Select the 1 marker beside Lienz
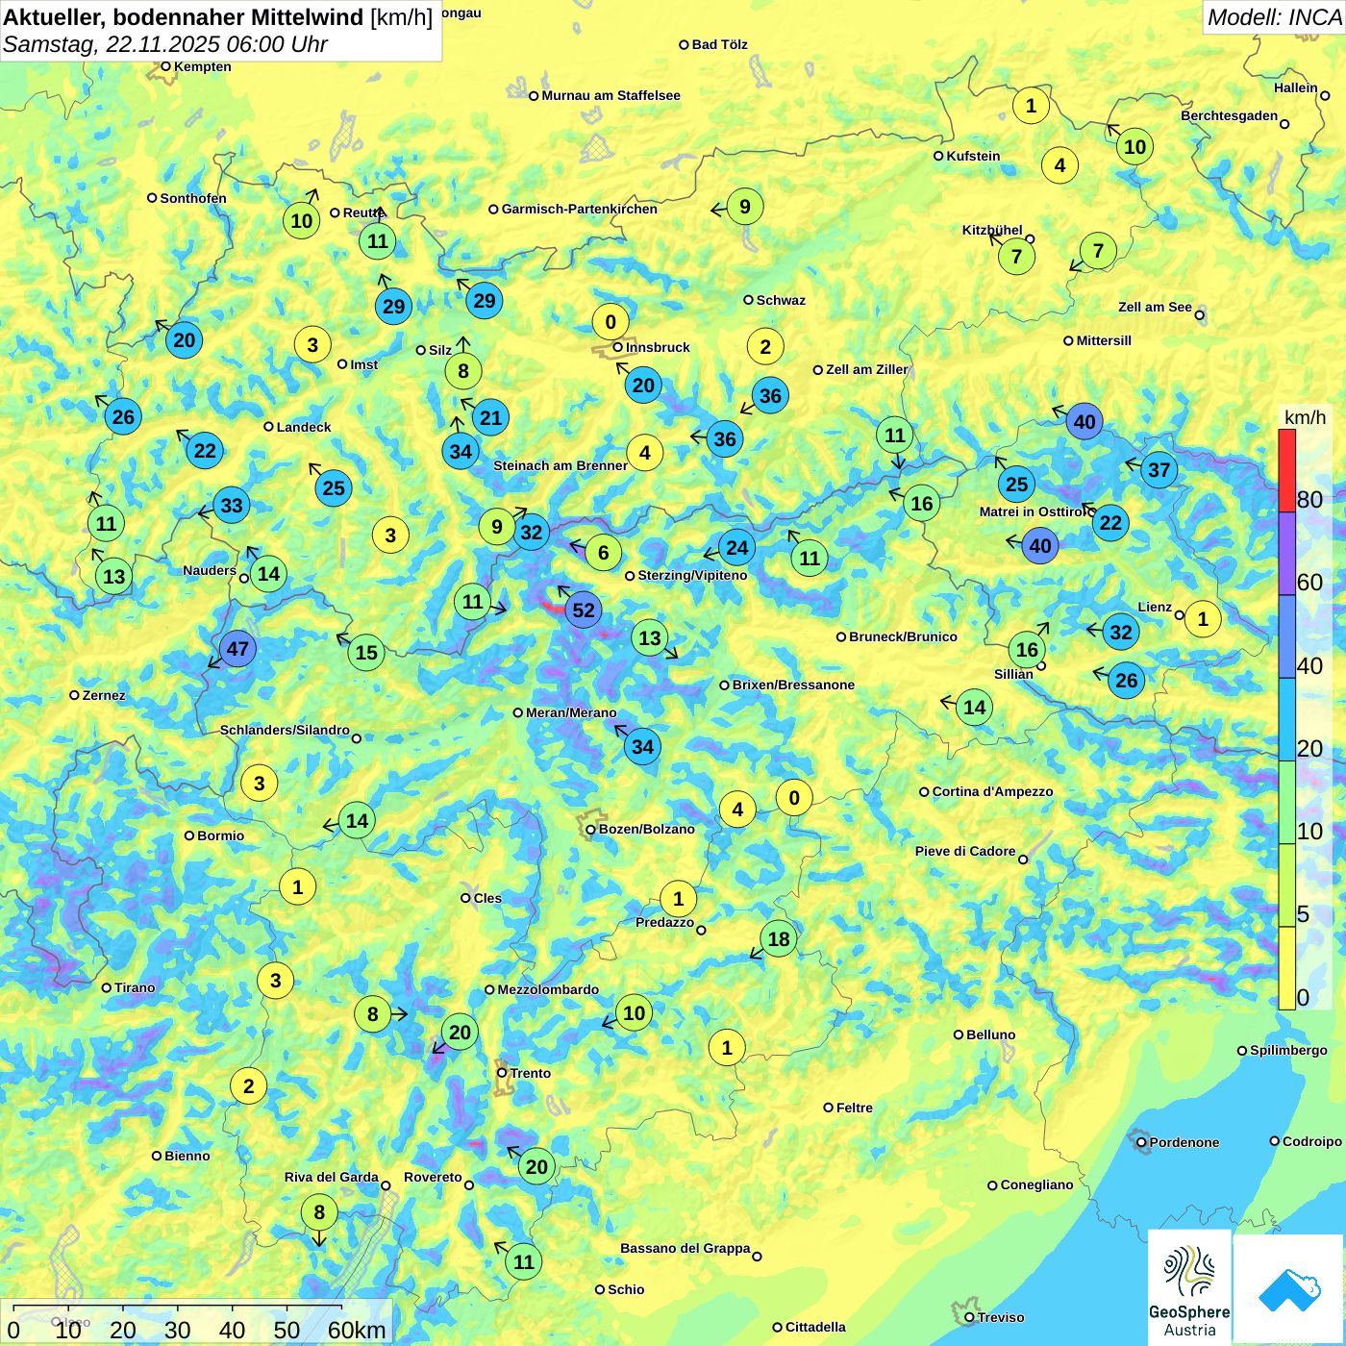The height and width of the screenshot is (1346, 1346). click(x=1203, y=618)
